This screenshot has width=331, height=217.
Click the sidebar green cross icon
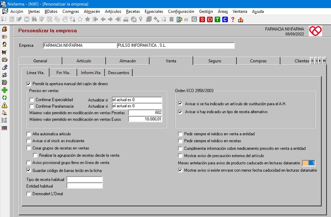point(4,90)
